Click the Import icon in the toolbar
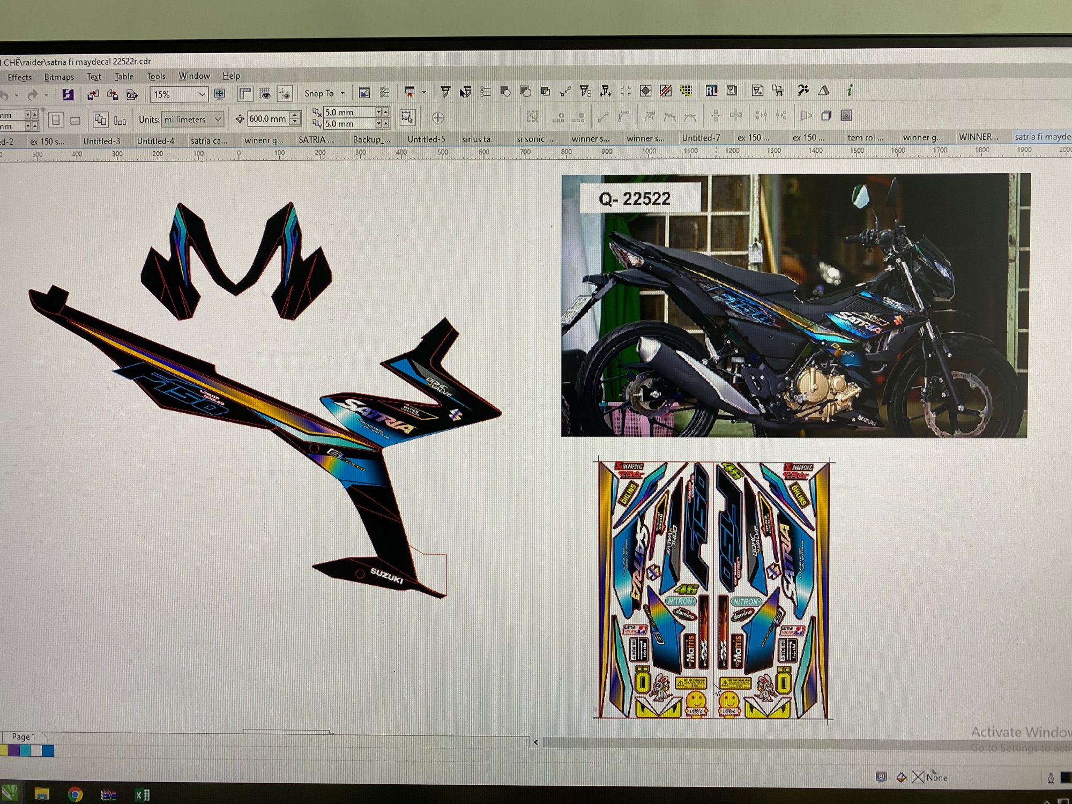The width and height of the screenshot is (1072, 804). click(93, 95)
